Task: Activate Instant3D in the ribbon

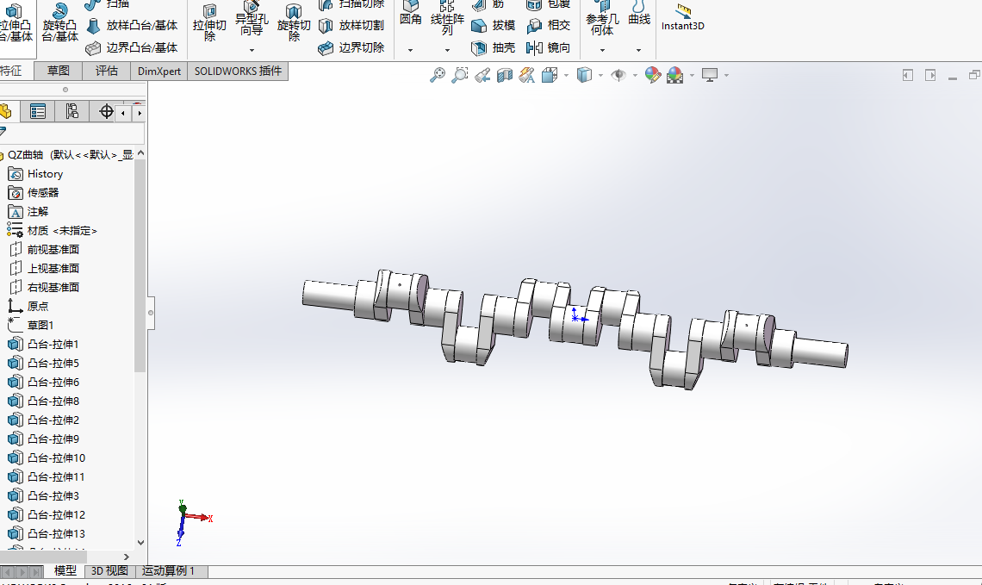Action: pos(682,19)
